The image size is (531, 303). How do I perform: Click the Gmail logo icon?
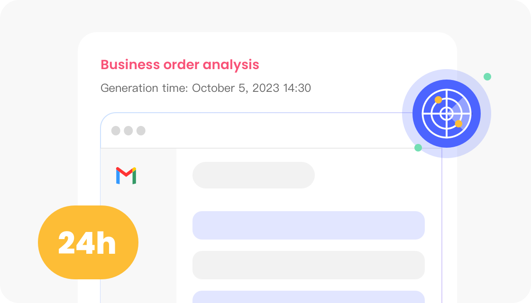tap(126, 176)
